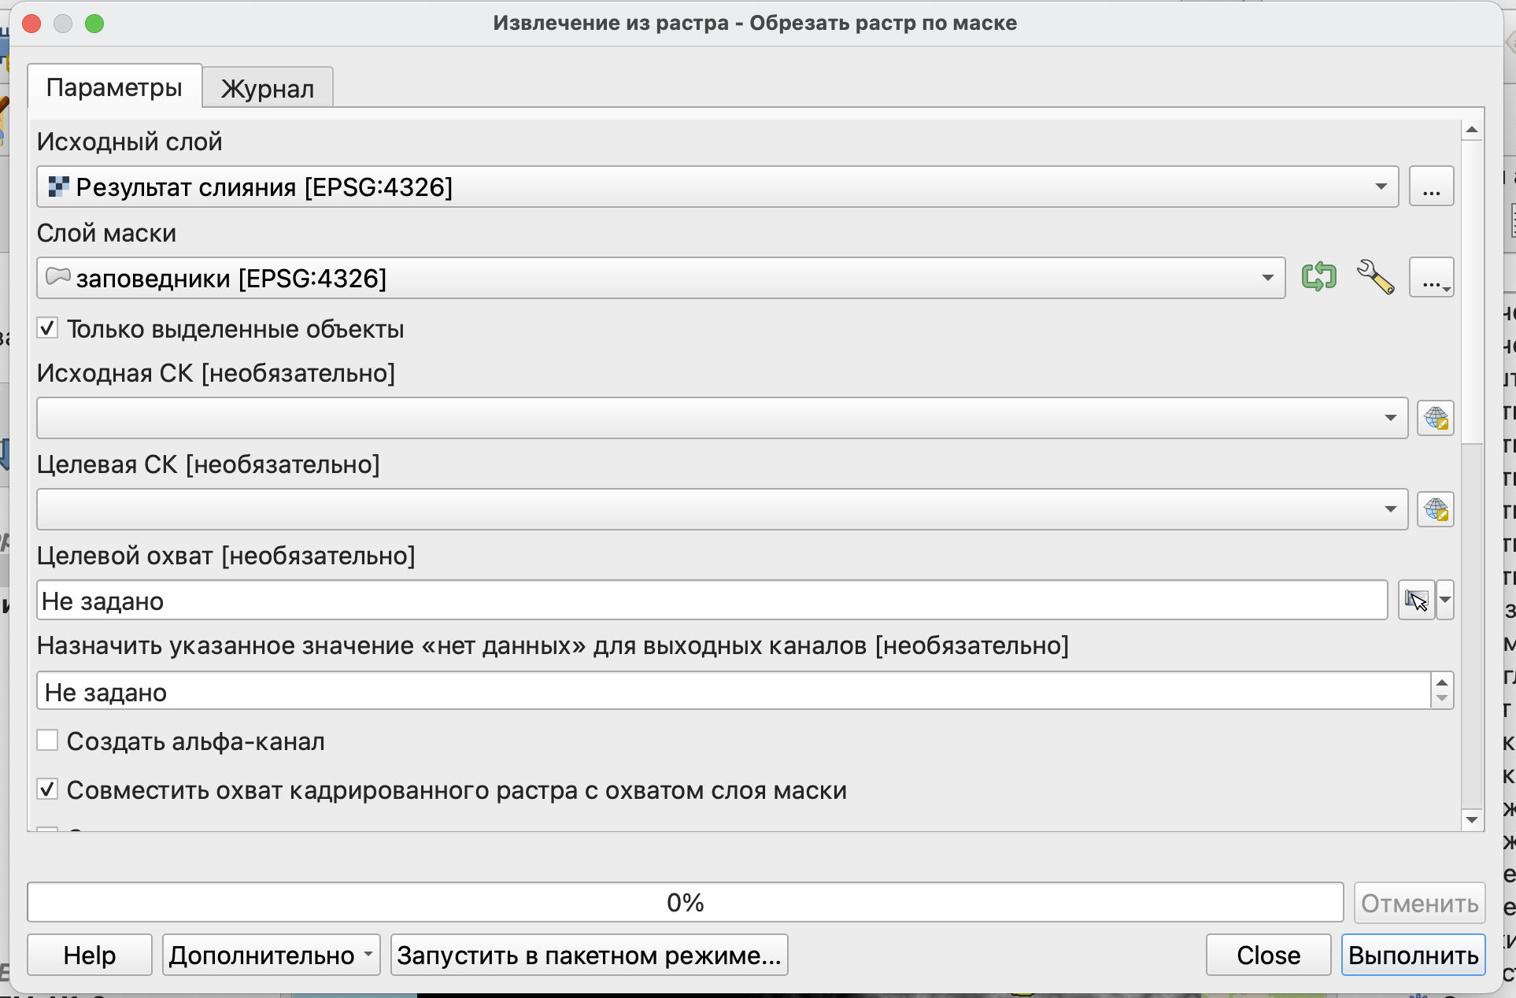Open mask layer ellipsis browse button
This screenshot has width=1516, height=998.
[x=1431, y=279]
